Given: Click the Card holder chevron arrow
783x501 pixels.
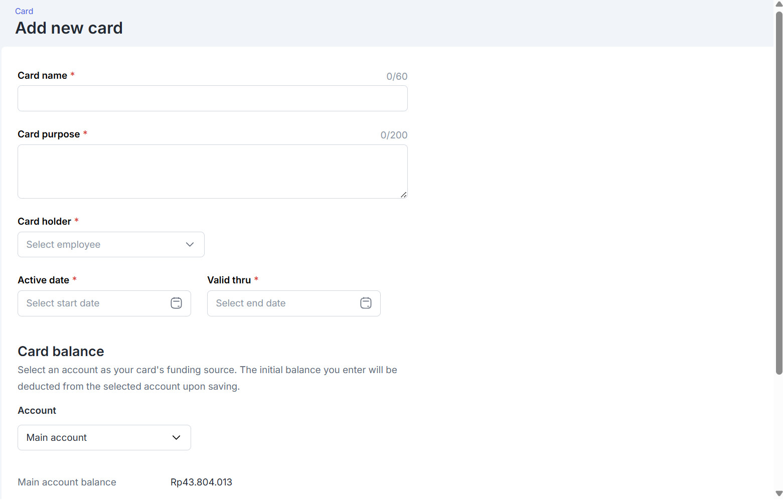Looking at the screenshot, I should (x=190, y=245).
